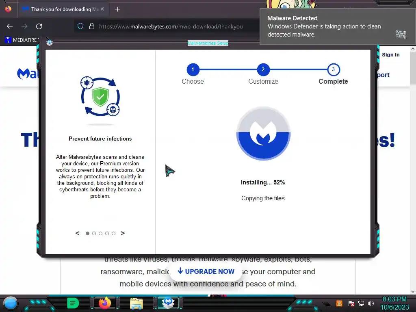Viewport: 416px width, 312px height.
Task: Select first carousel dot indicator
Action: coord(88,234)
